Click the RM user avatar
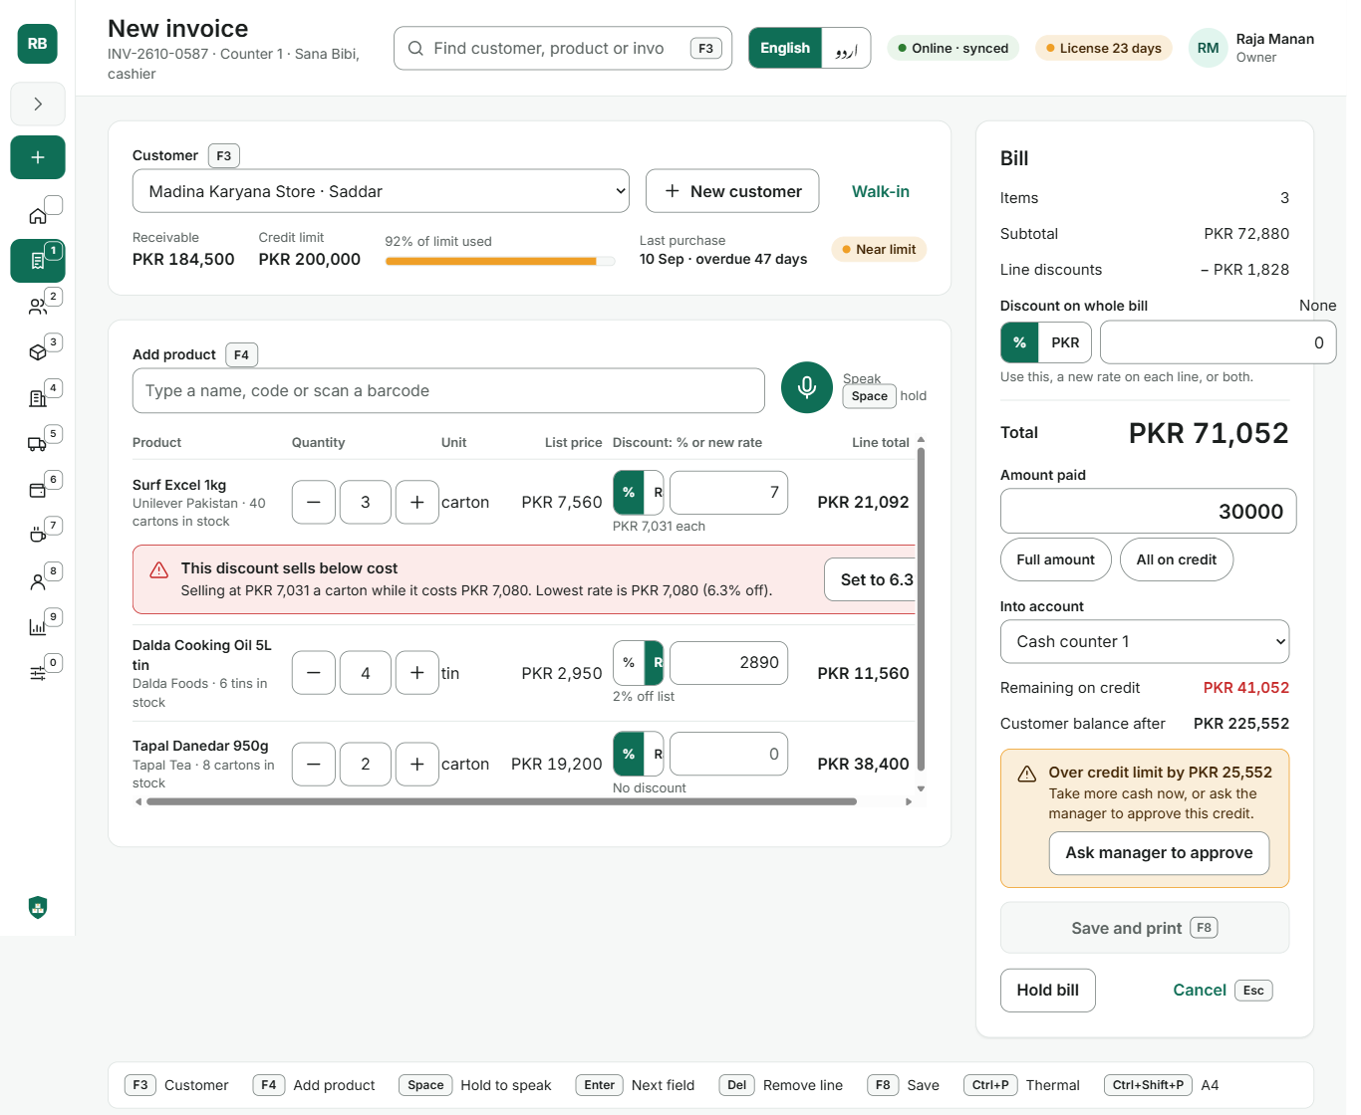Screen dimensions: 1361x1115 click(1209, 48)
